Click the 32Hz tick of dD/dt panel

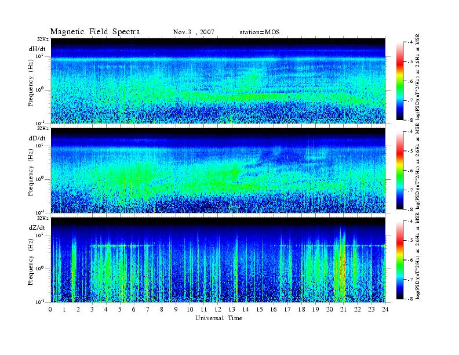coord(42,128)
